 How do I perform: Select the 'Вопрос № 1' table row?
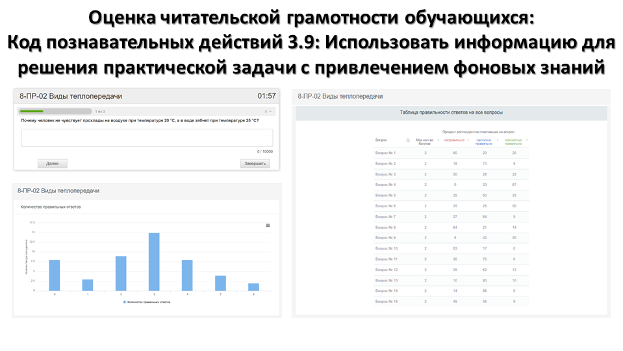click(x=451, y=153)
